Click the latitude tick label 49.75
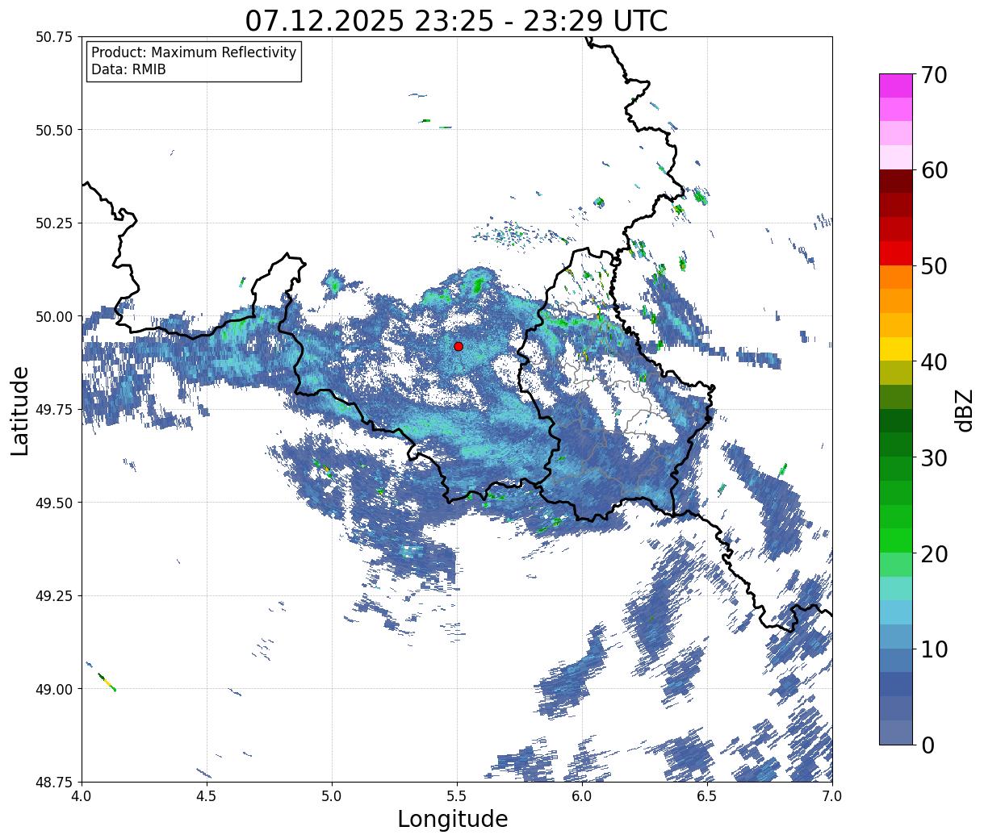Viewport: 984px width, 839px height. (54, 410)
